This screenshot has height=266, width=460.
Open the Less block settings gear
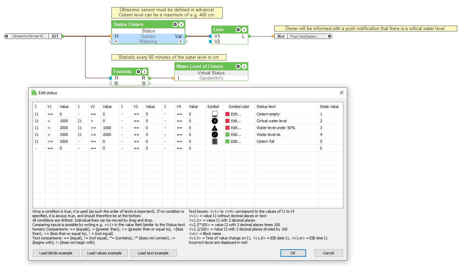click(238, 30)
